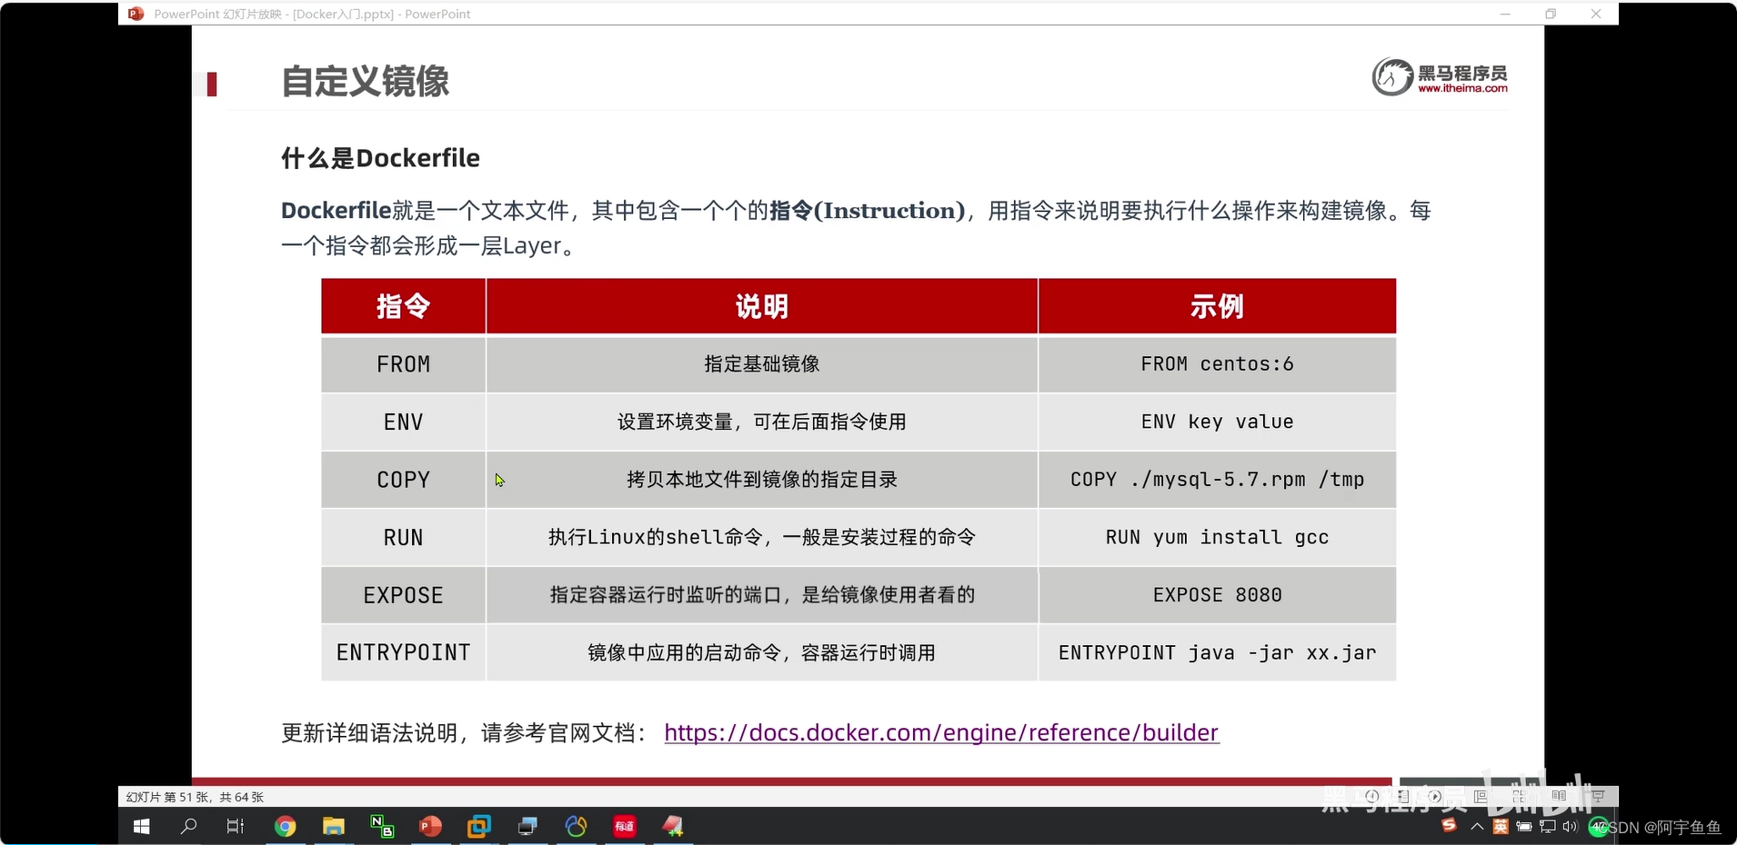Open VMware Workstation from the taskbar
Screen dimensions: 1737x845
(478, 826)
